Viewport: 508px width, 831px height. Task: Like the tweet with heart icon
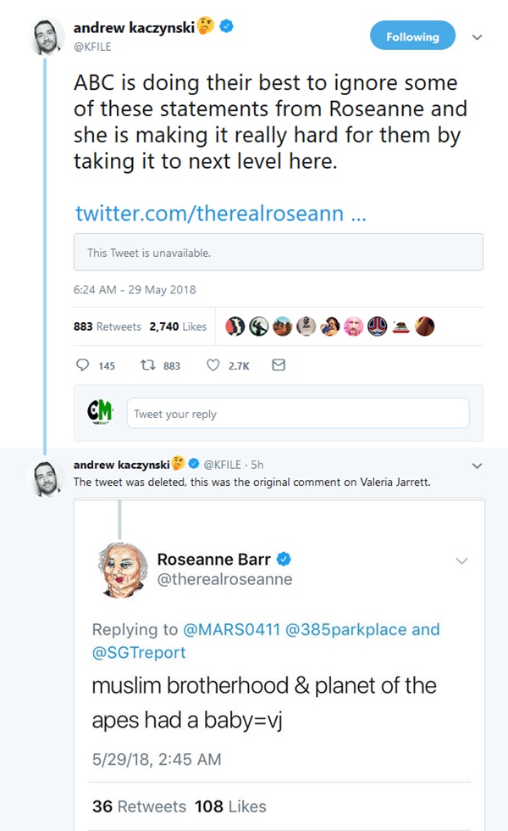214,365
